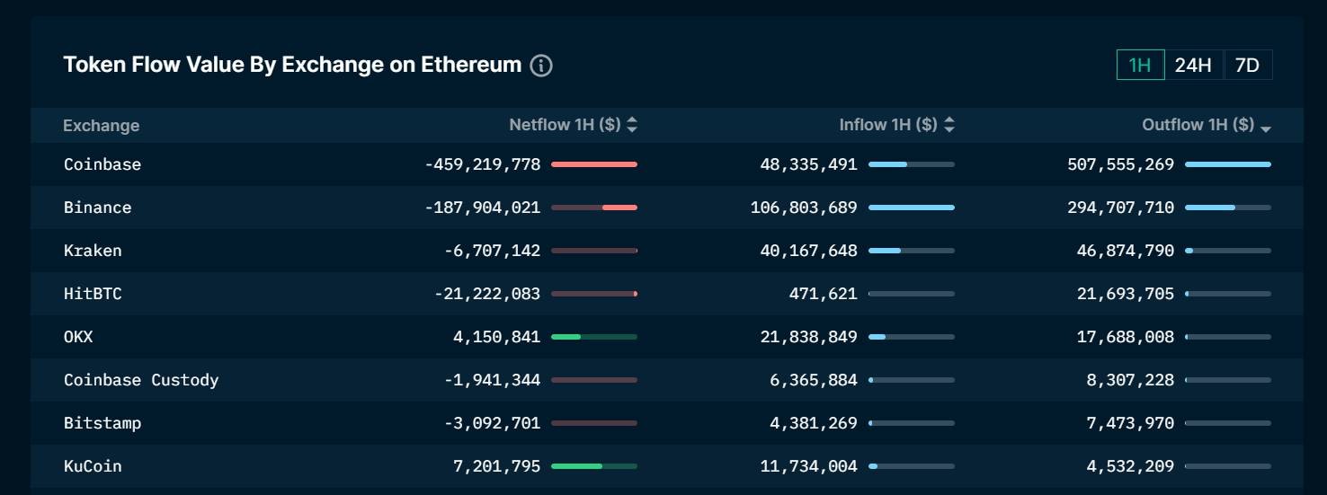Select the 1H timeframe option

(x=1140, y=65)
